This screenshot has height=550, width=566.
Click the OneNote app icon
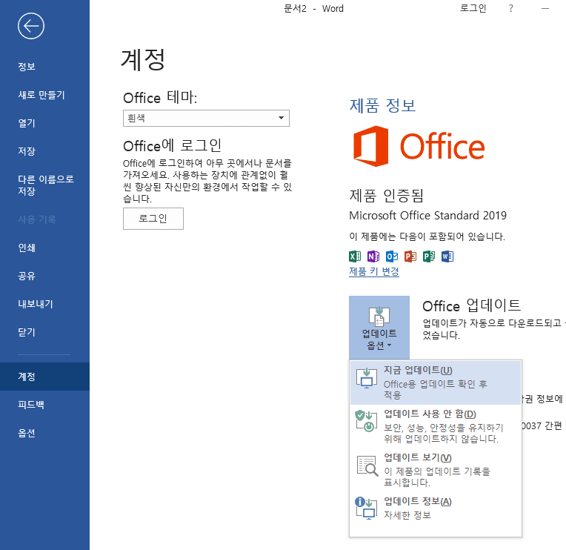click(x=373, y=256)
